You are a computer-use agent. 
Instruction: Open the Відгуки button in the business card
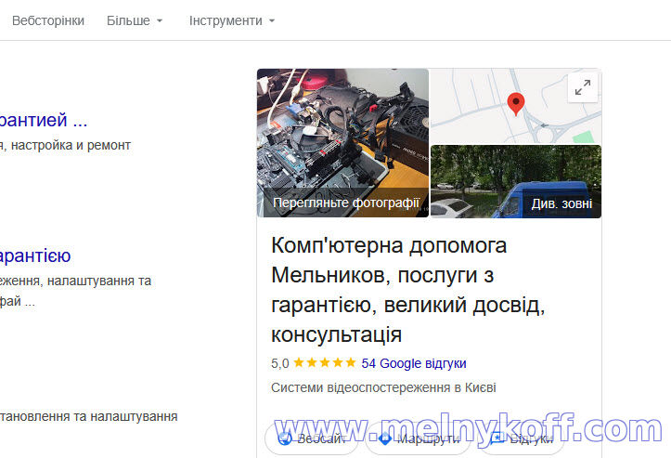point(521,438)
